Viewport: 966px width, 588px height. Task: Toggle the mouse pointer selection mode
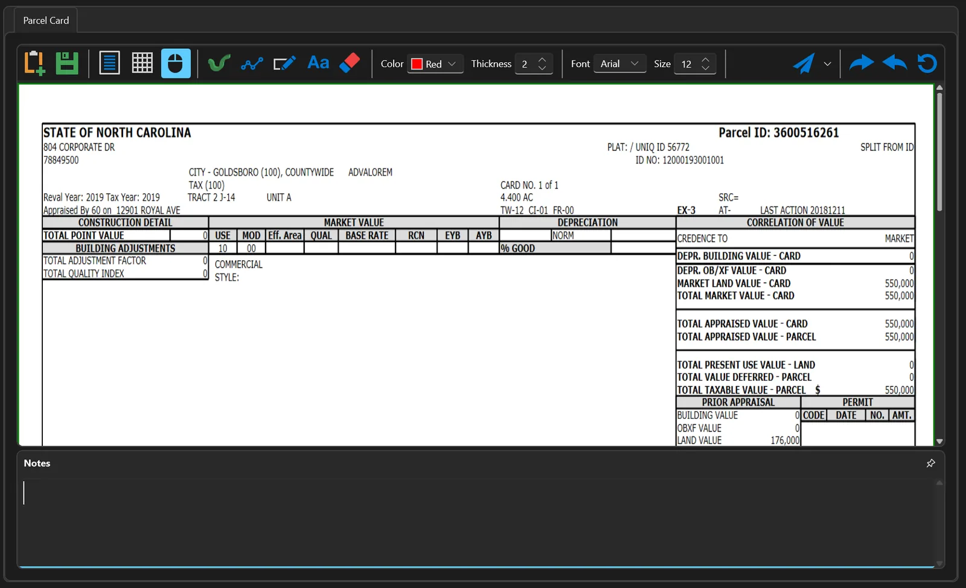(x=176, y=63)
